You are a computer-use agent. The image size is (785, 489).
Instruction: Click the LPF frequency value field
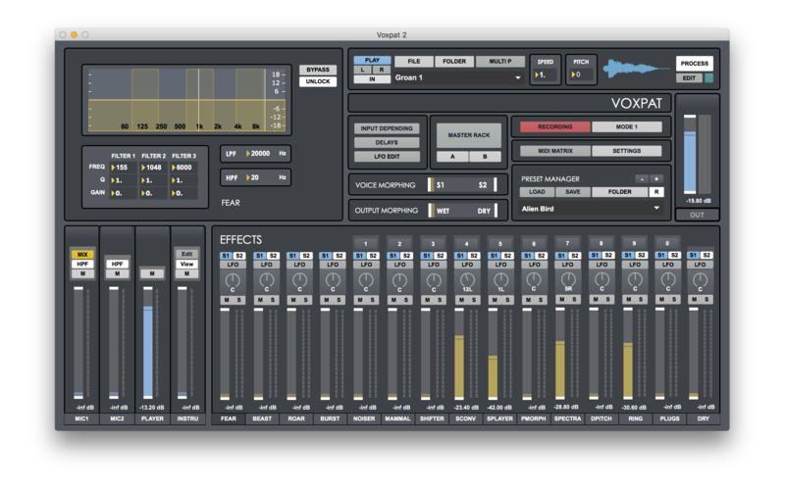tap(261, 153)
